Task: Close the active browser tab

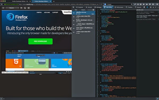Action: click(x=51, y=1)
